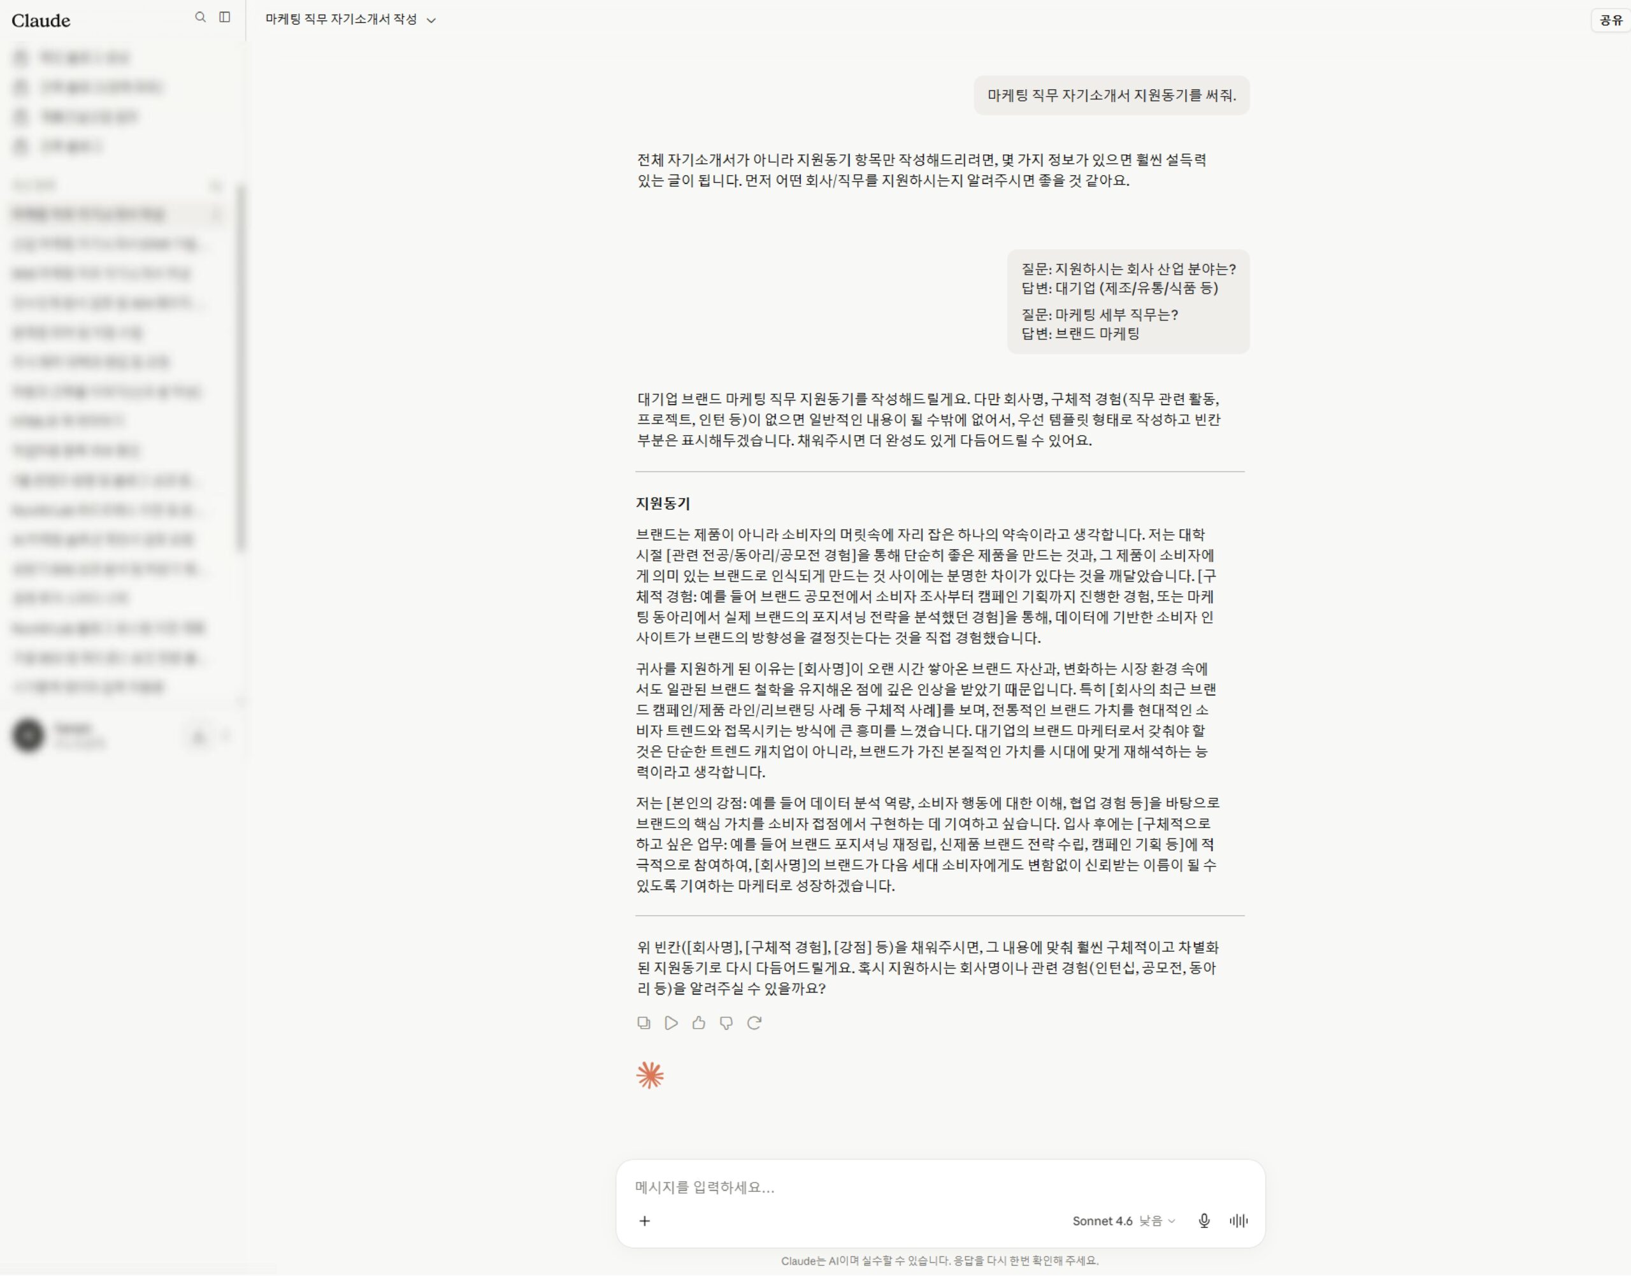Copy the response with the copy icon
The width and height of the screenshot is (1631, 1276).
(x=643, y=1022)
